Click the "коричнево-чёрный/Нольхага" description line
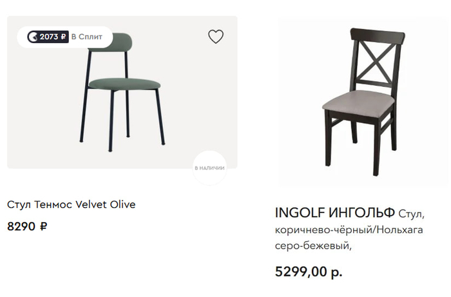 (x=349, y=230)
